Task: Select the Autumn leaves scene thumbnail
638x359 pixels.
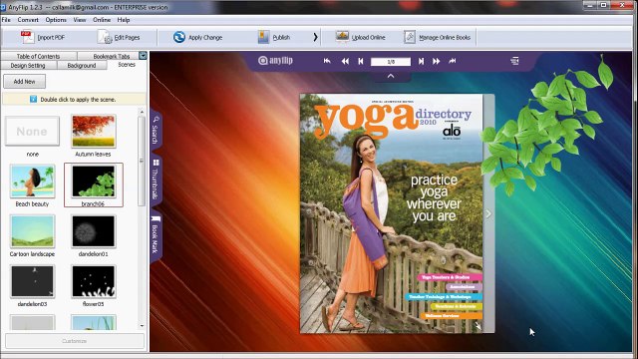Action: (x=93, y=131)
